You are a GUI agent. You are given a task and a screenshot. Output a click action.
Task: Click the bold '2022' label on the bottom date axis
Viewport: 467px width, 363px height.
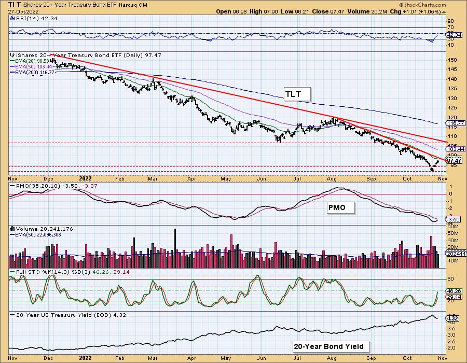coord(85,358)
